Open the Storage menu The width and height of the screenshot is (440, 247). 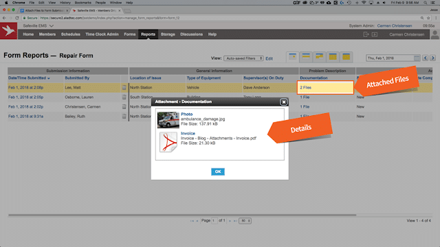pos(168,34)
